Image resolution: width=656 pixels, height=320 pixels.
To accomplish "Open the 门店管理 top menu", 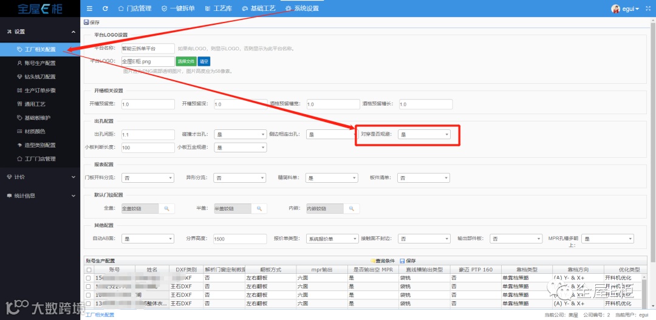I will [x=135, y=9].
